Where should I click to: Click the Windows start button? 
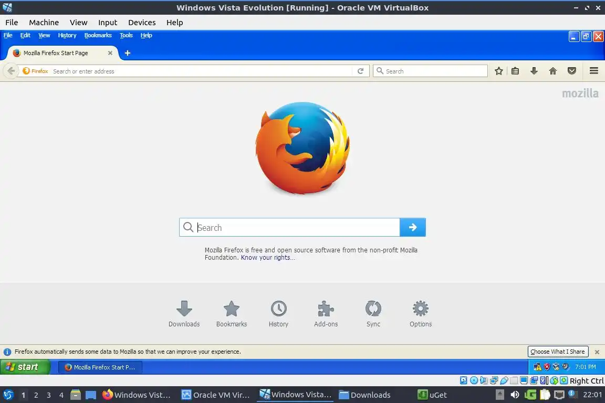point(25,367)
